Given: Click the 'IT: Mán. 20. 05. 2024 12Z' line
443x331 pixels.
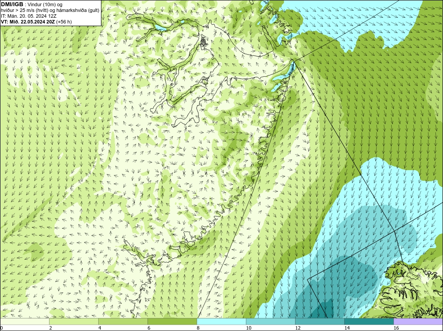Looking at the screenshot, I should pyautogui.click(x=28, y=16).
